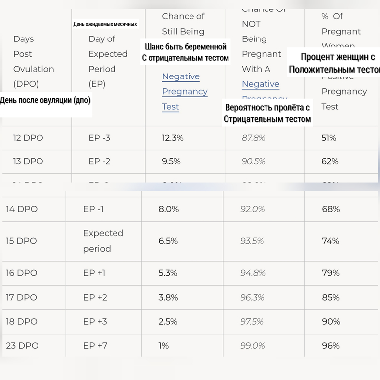Click the 99.0% italic value

click(x=252, y=346)
